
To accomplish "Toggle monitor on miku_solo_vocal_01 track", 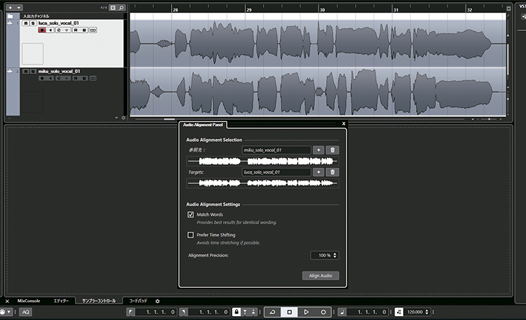I will tap(51, 78).
